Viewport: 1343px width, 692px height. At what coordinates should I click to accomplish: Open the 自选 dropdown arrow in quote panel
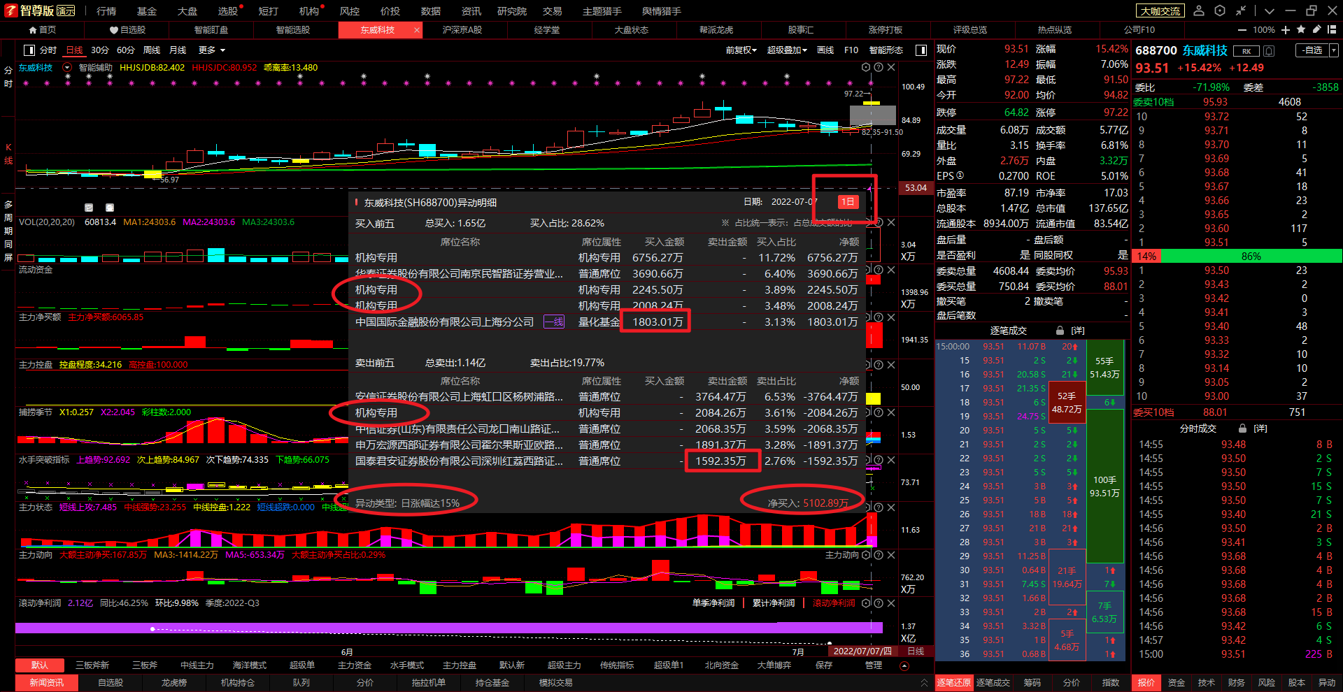pos(1334,50)
